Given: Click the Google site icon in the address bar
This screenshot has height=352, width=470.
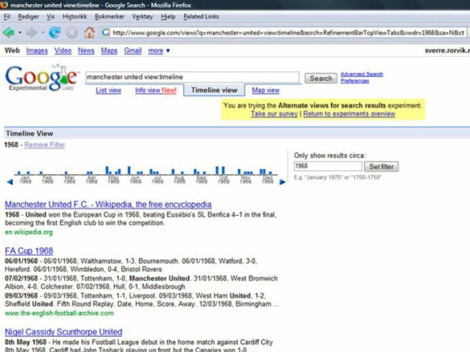Looking at the screenshot, I should tap(105, 32).
